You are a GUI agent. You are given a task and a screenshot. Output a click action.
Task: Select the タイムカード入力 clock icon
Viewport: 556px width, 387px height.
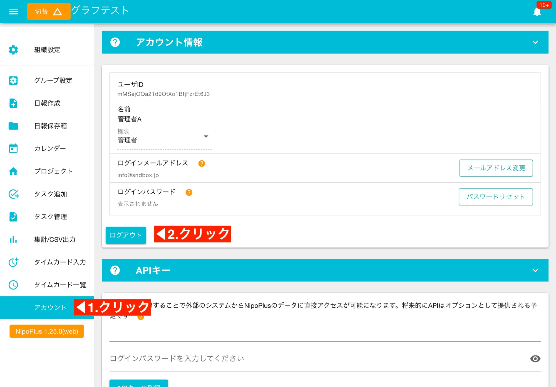pyautogui.click(x=13, y=262)
